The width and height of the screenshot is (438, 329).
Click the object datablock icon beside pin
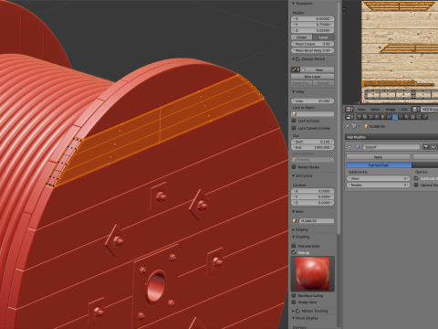click(x=354, y=126)
